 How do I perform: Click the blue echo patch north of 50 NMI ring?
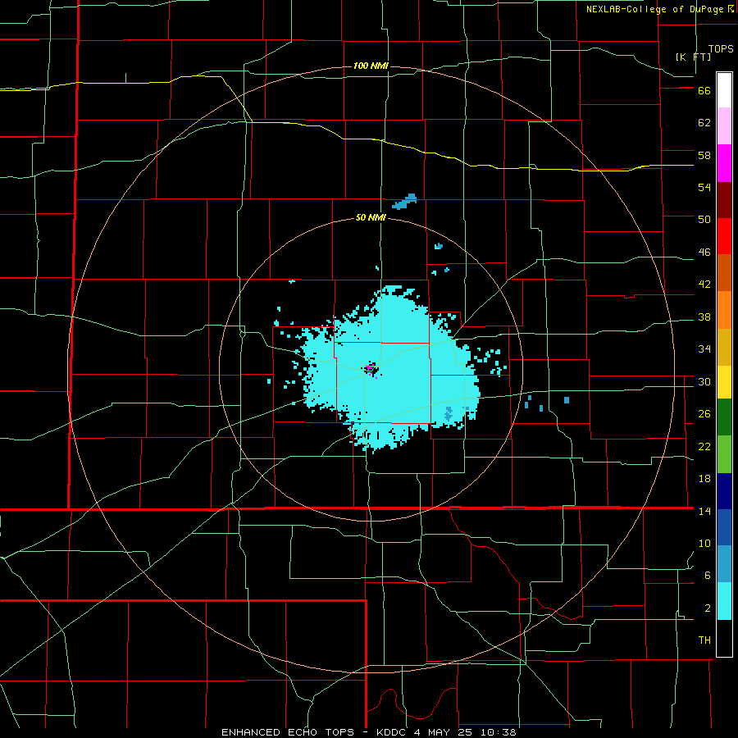404,202
